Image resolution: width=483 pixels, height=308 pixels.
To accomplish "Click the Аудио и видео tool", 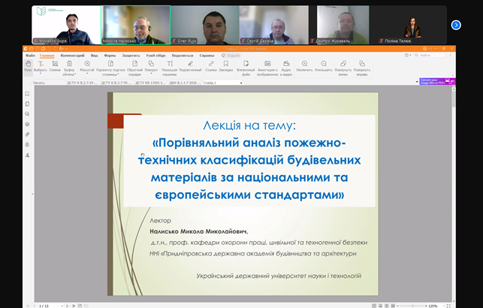I will point(286,68).
